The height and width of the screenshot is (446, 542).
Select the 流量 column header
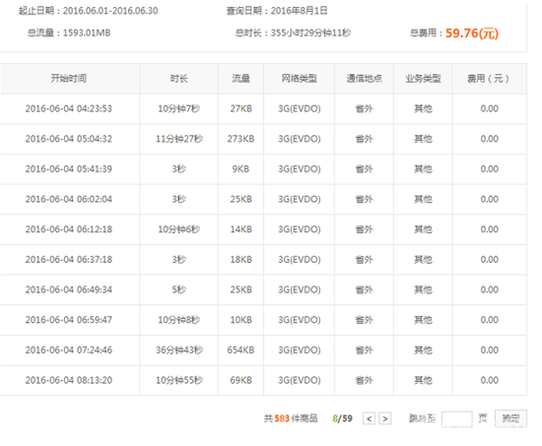[x=240, y=79]
